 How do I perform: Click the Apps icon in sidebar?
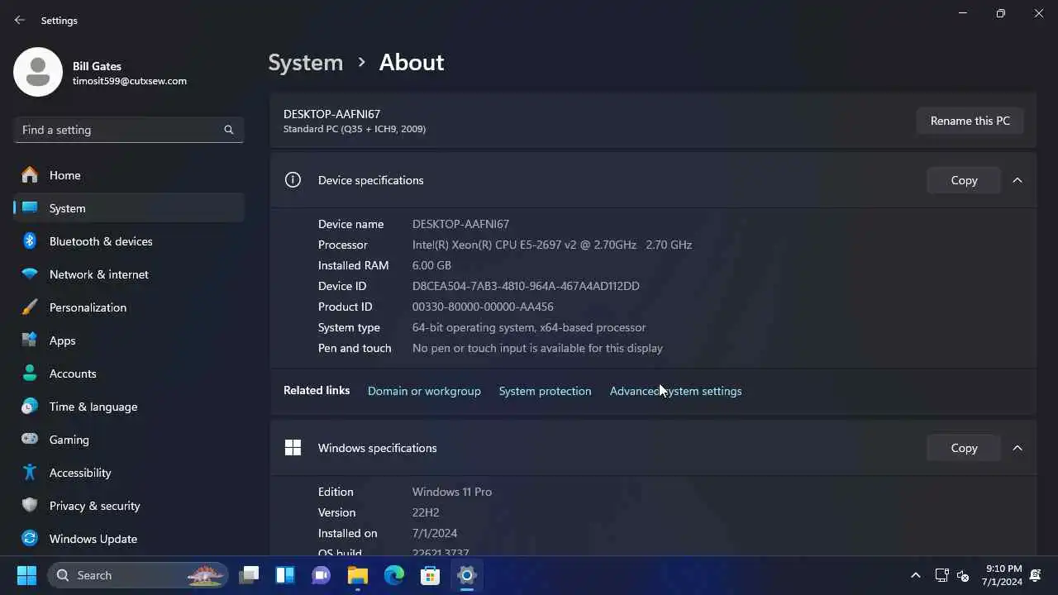click(30, 340)
